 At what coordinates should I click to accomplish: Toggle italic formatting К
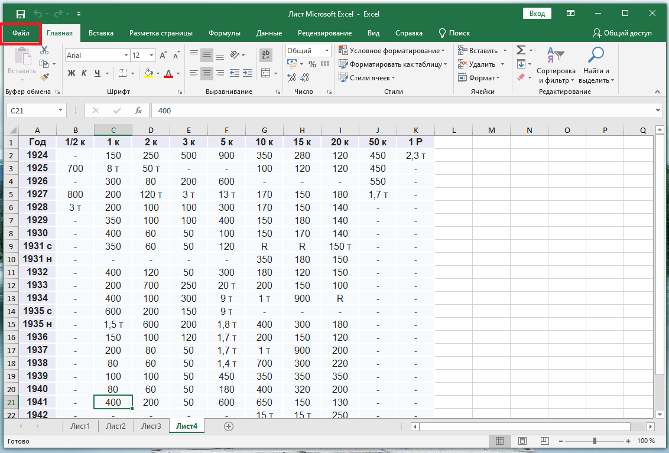click(84, 73)
